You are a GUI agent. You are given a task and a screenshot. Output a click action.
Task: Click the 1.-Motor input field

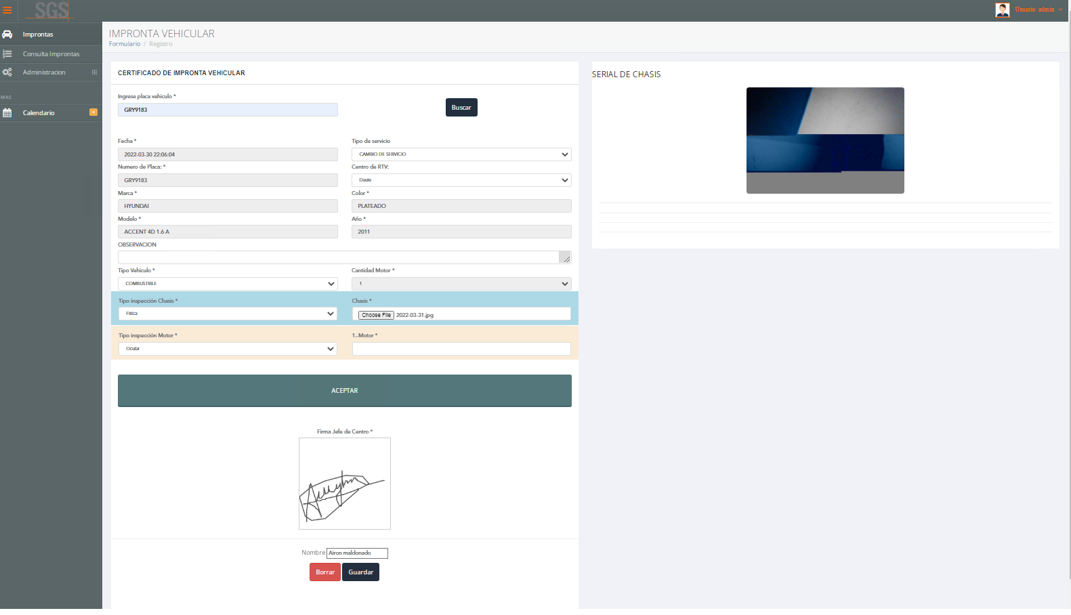[x=461, y=349]
